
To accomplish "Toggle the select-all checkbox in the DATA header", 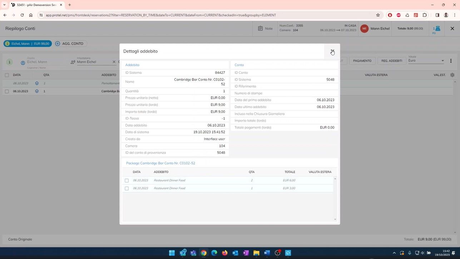I will pyautogui.click(x=7, y=75).
